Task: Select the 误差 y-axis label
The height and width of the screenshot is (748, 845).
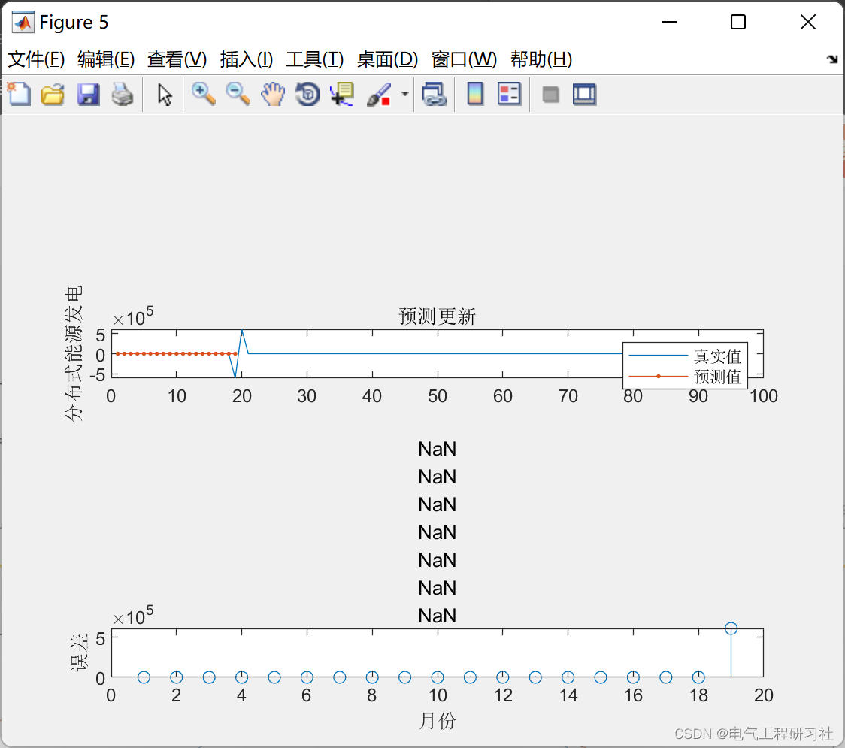Action: 79,653
